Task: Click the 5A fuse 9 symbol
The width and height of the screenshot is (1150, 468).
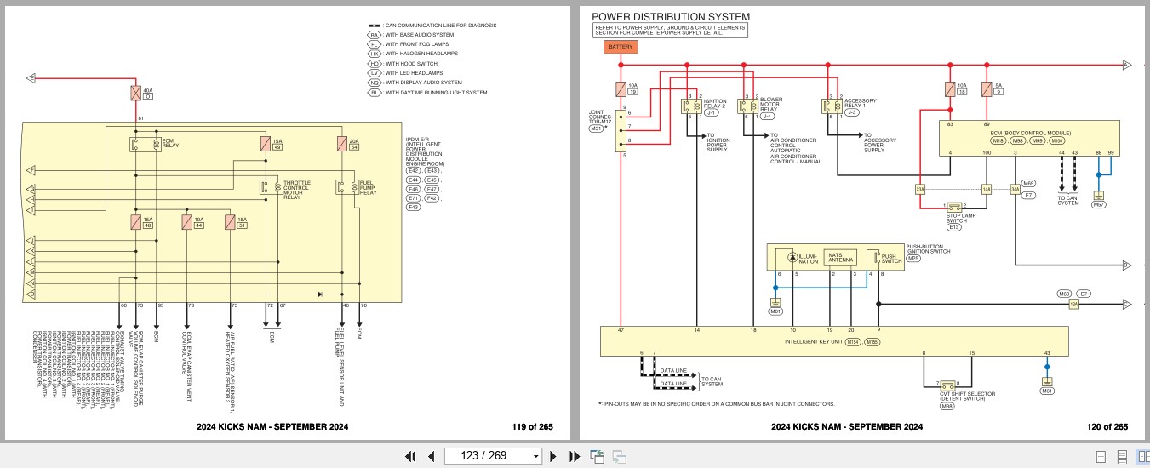Action: click(987, 88)
